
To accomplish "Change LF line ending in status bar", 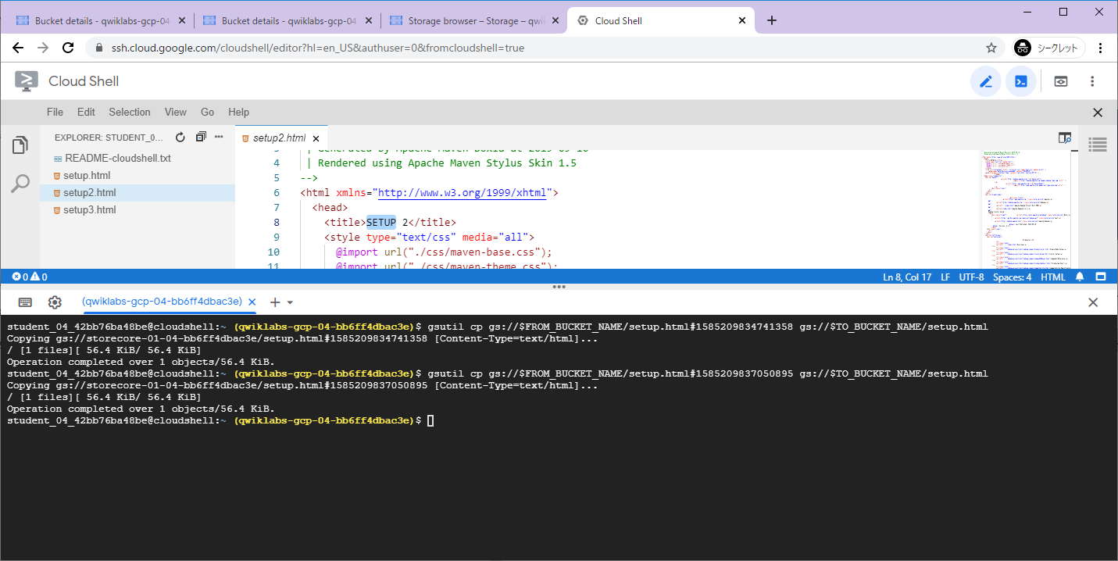I will (945, 277).
